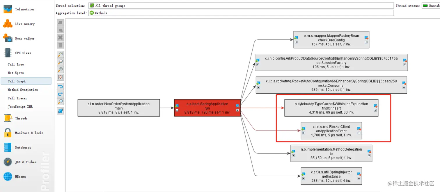Open the Call Tracer view
This screenshot has height=192, width=440.
point(17,98)
